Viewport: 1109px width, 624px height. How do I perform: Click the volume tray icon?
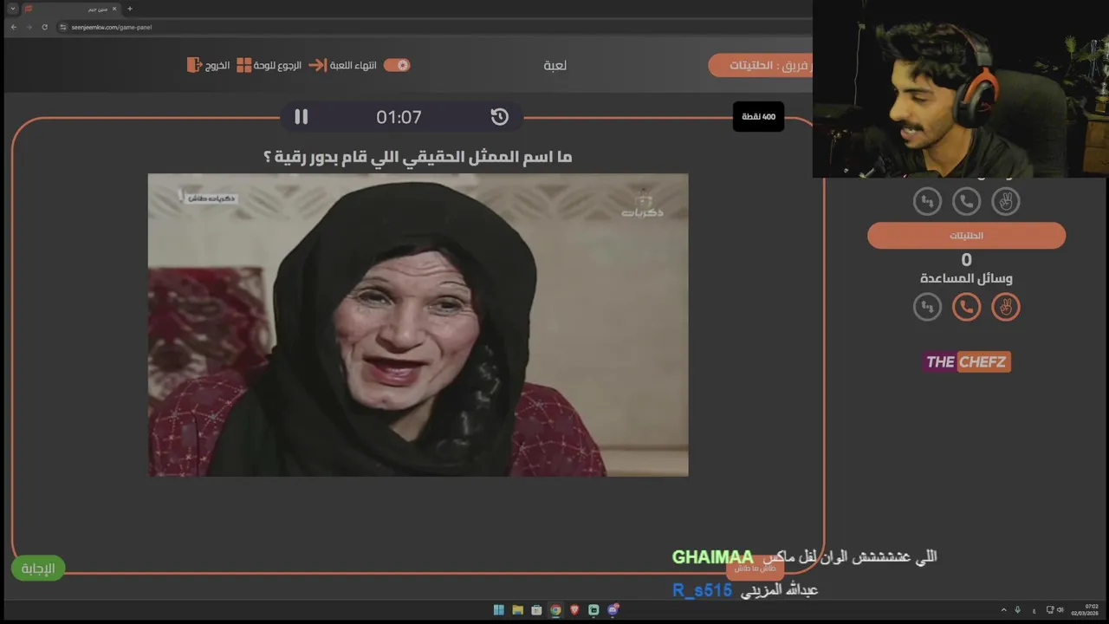coord(1060,610)
